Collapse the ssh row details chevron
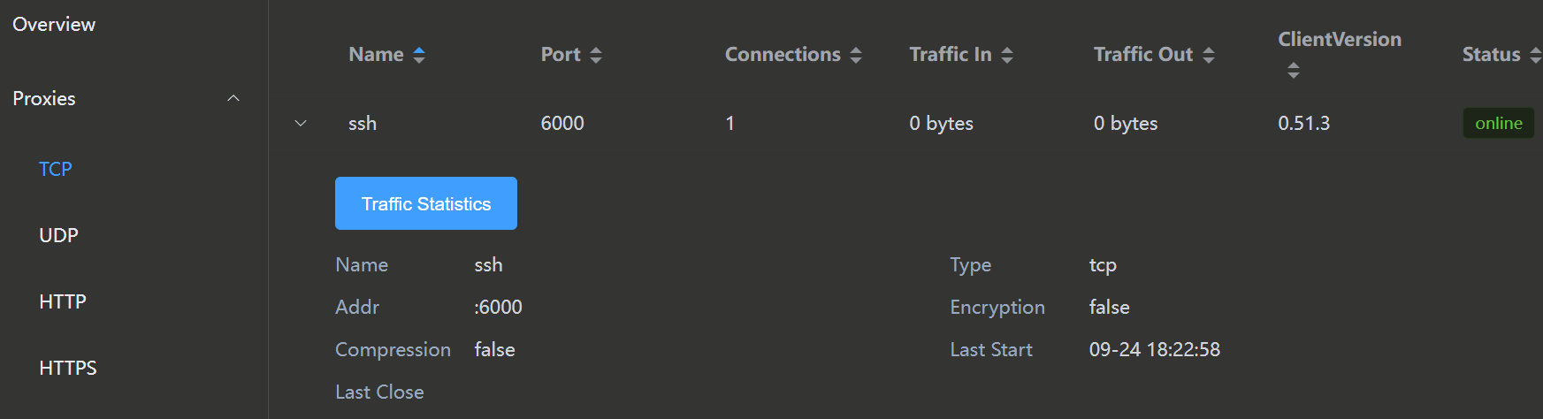The height and width of the screenshot is (419, 1543). [x=301, y=124]
